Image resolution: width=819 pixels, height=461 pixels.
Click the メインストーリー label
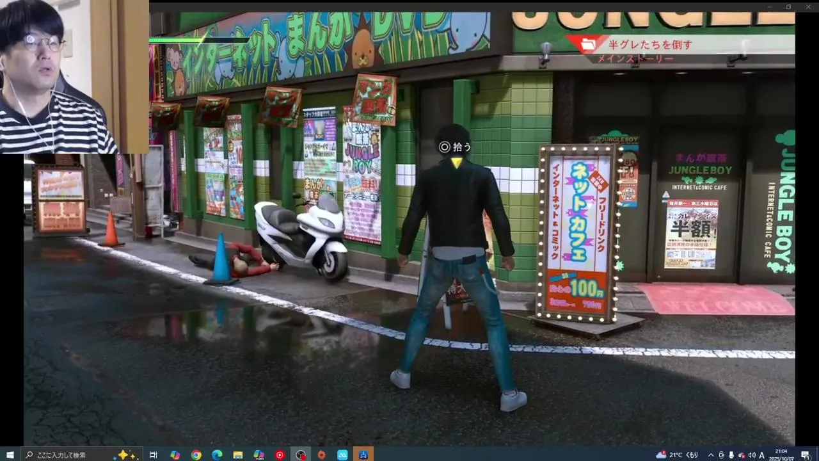pyautogui.click(x=635, y=59)
